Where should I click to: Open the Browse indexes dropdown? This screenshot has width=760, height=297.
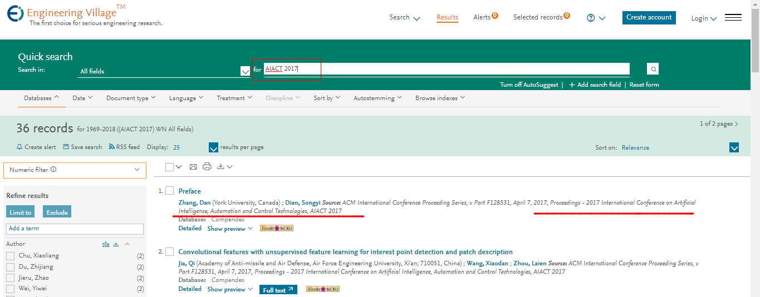tap(440, 98)
